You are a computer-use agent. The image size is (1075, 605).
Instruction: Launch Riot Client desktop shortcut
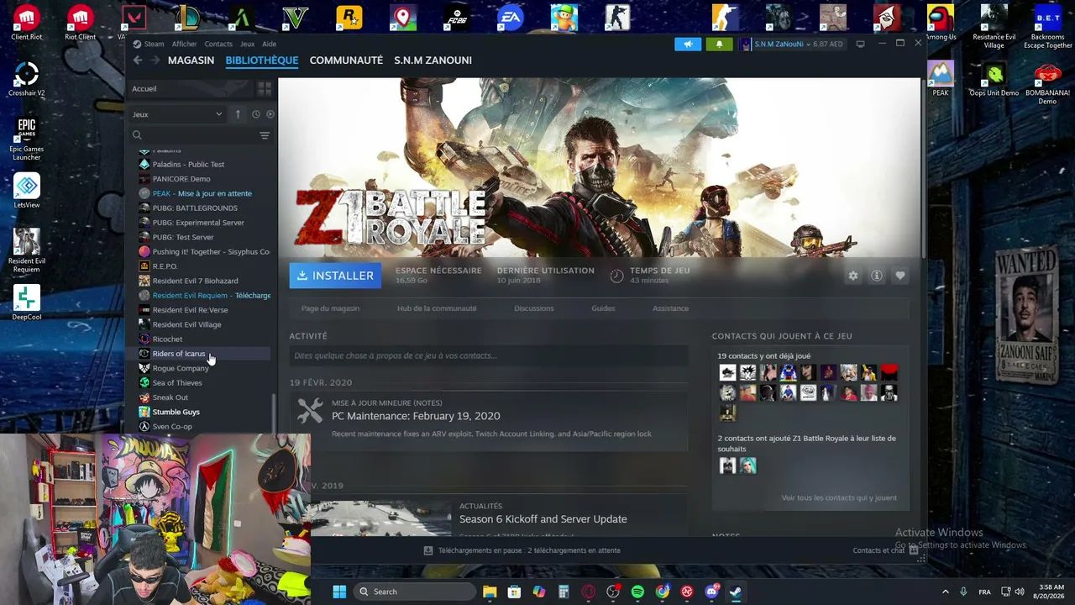(x=81, y=23)
